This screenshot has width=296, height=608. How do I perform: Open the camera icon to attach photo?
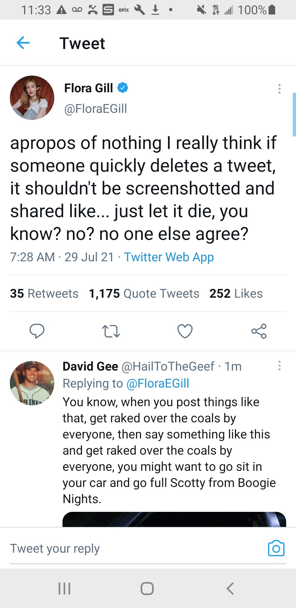point(276,548)
